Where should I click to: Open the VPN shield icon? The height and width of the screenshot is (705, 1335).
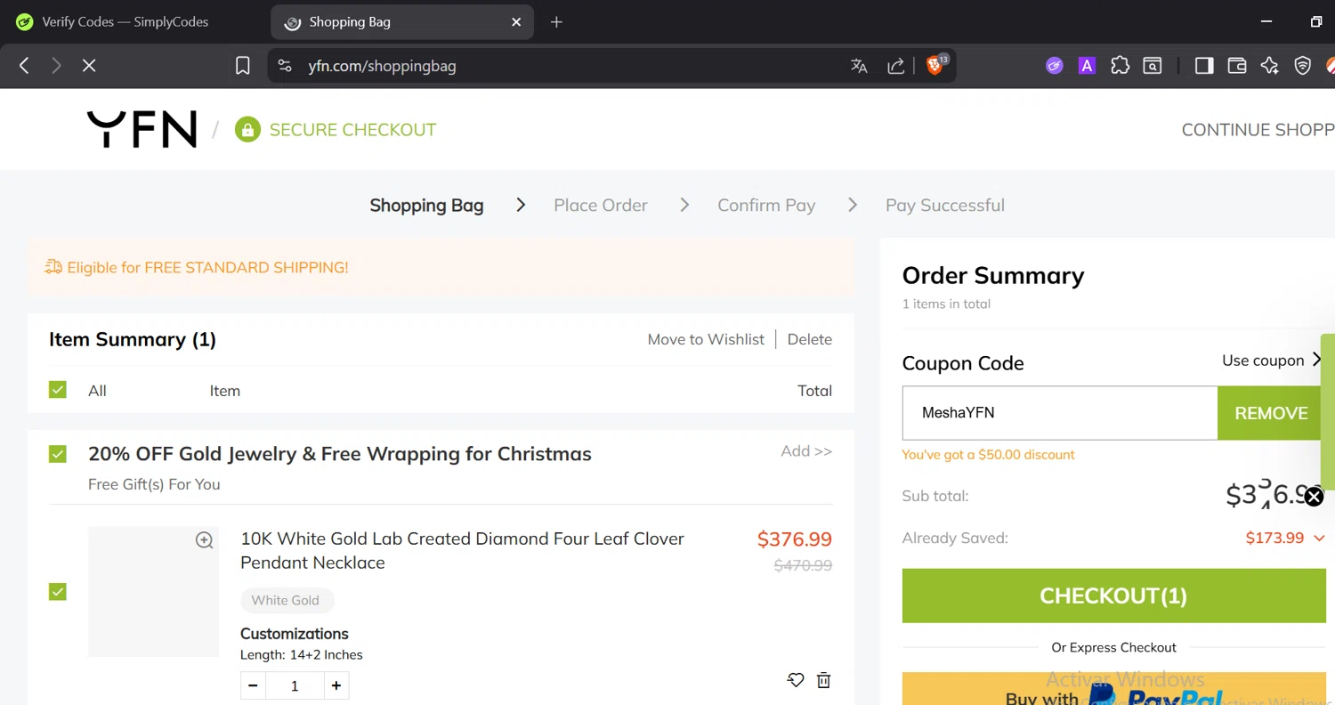coord(1303,65)
